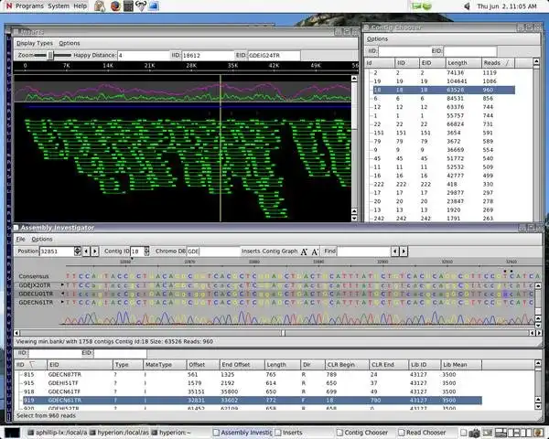This screenshot has height=439, width=549.
Task: Switch to Read Chooser in taskbar
Action: click(x=422, y=433)
